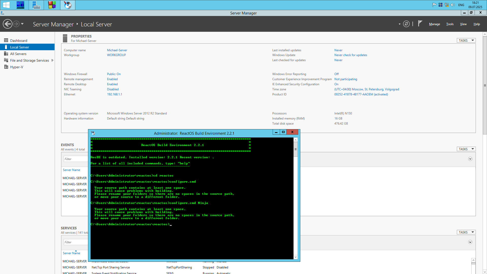
Task: Click the Michael-Server computer name link
Action: [117, 50]
